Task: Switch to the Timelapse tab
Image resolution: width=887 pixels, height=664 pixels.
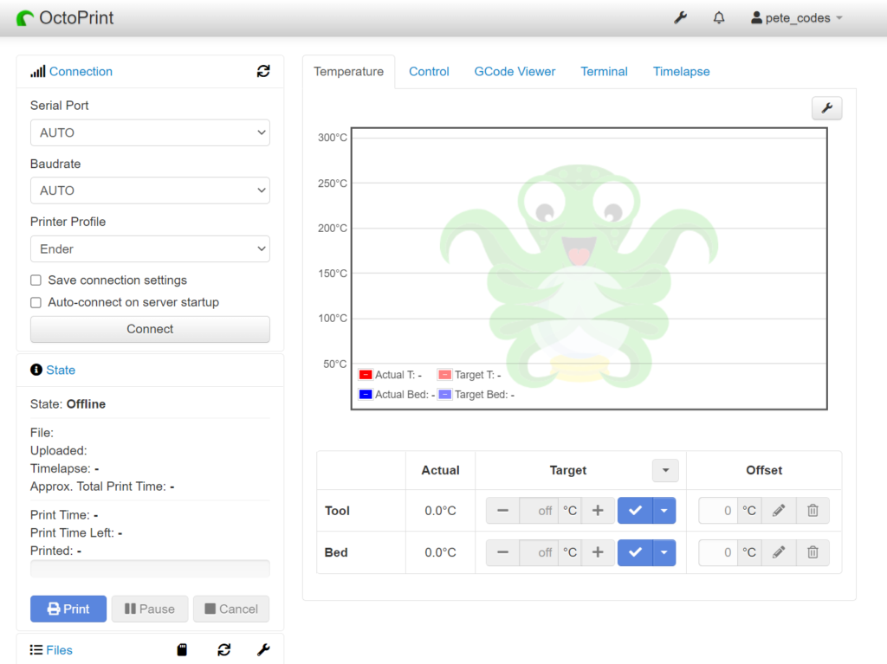Action: [x=681, y=72]
